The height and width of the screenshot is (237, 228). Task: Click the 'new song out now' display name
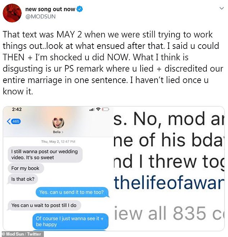tap(50, 9)
